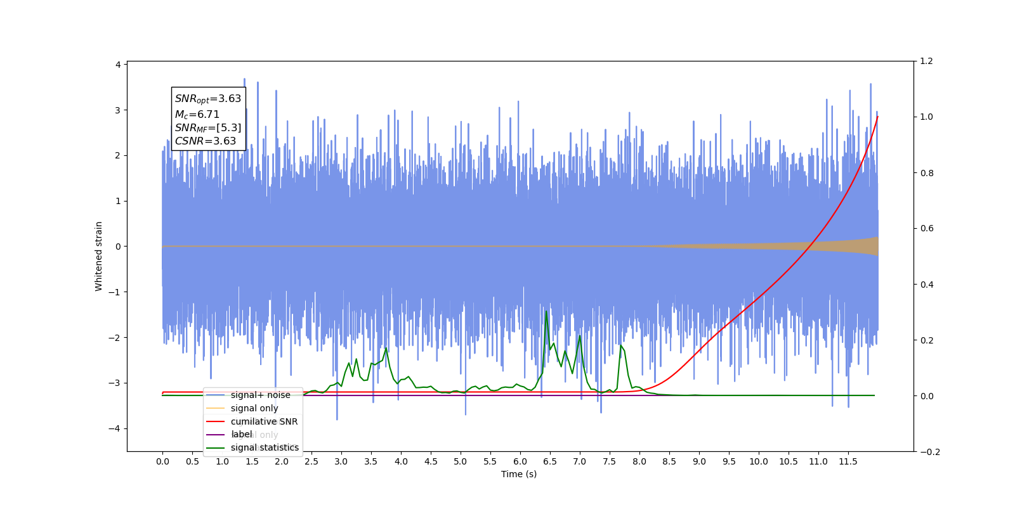Click the 0.6 tick on the right axis

click(927, 228)
